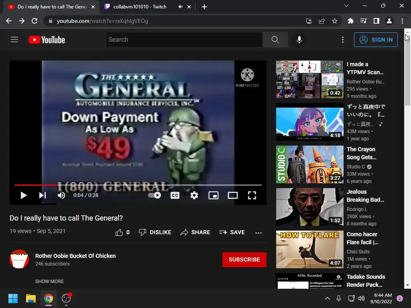Start voice search with the microphone
The width and height of the screenshot is (411, 308).
point(299,40)
